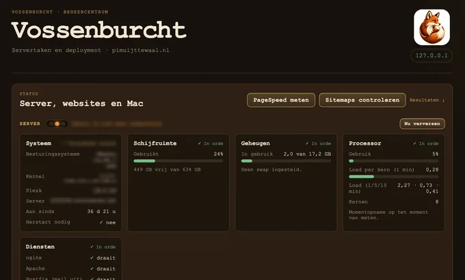The width and height of the screenshot is (465, 280).
Task: Click the Geheugen usage progress bar
Action: click(286, 161)
